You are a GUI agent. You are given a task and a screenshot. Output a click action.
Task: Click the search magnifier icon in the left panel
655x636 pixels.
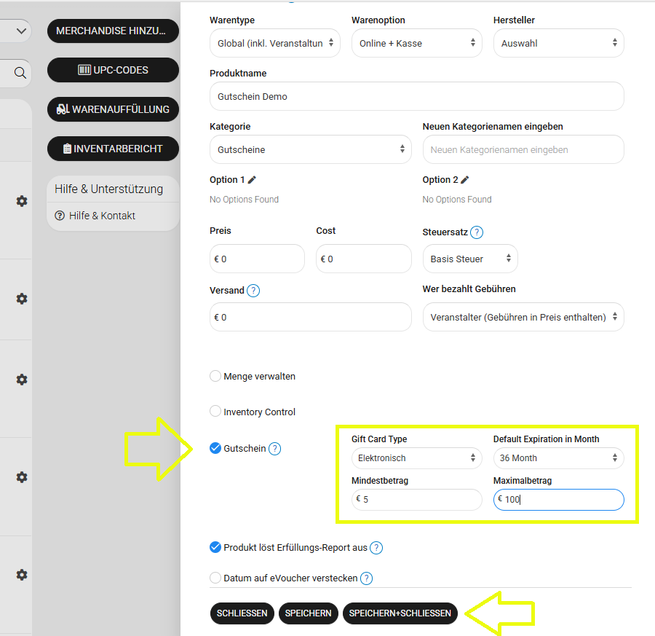(20, 73)
